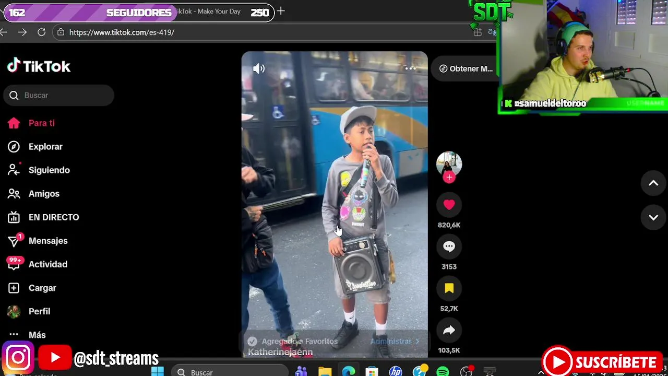Viewport: 668px width, 376px height.
Task: Open OBS Studio from taskbar
Action: (x=466, y=371)
